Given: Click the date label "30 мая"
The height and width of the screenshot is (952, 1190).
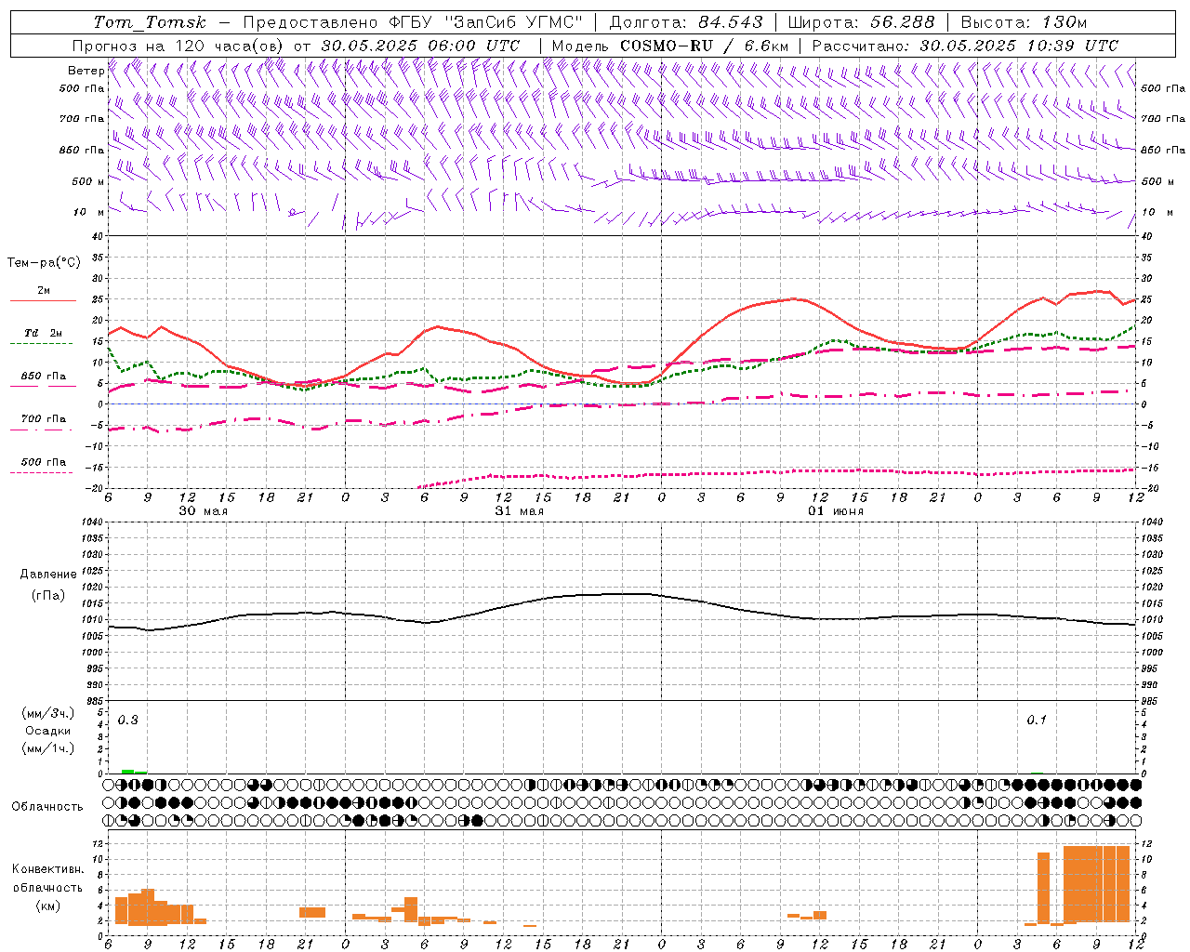Looking at the screenshot, I should click(x=203, y=511).
